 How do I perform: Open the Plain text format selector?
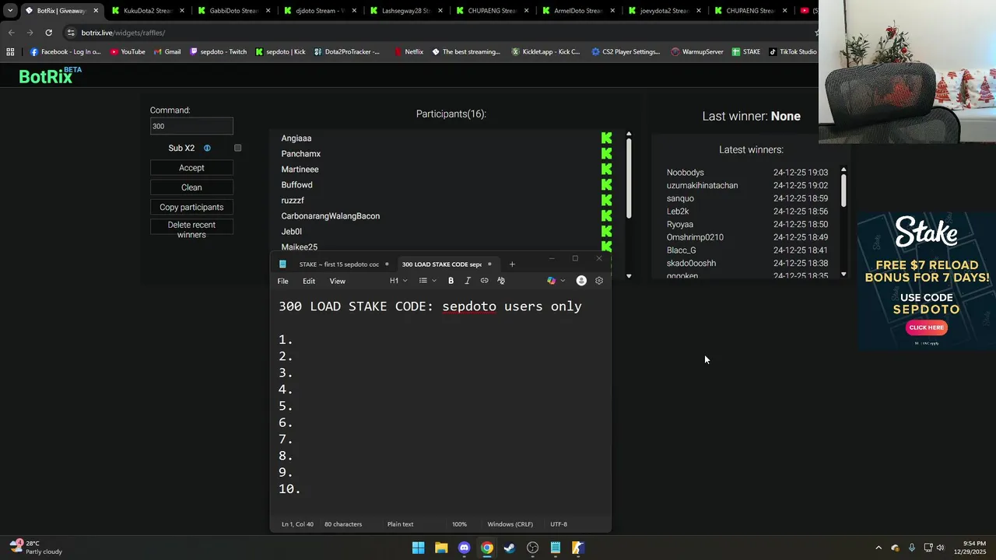pos(400,524)
